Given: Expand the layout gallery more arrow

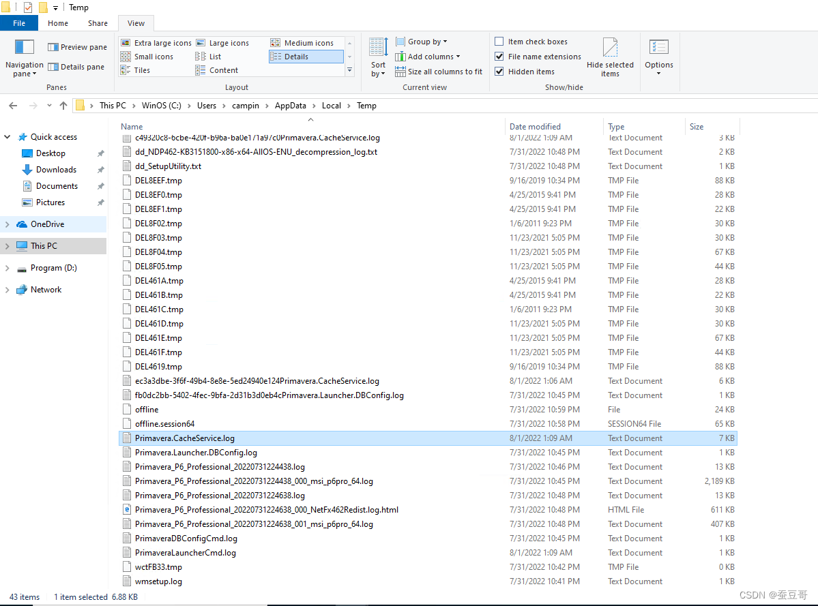Looking at the screenshot, I should coord(349,70).
